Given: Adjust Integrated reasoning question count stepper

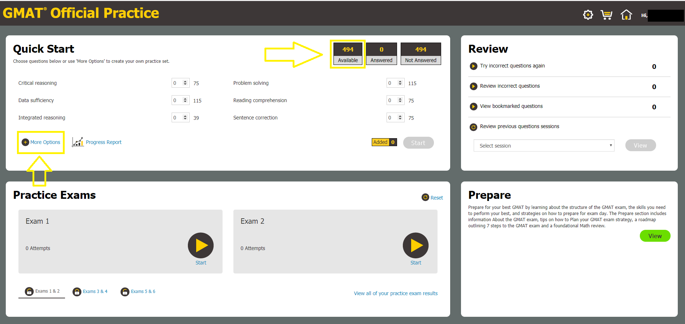Looking at the screenshot, I should (185, 118).
